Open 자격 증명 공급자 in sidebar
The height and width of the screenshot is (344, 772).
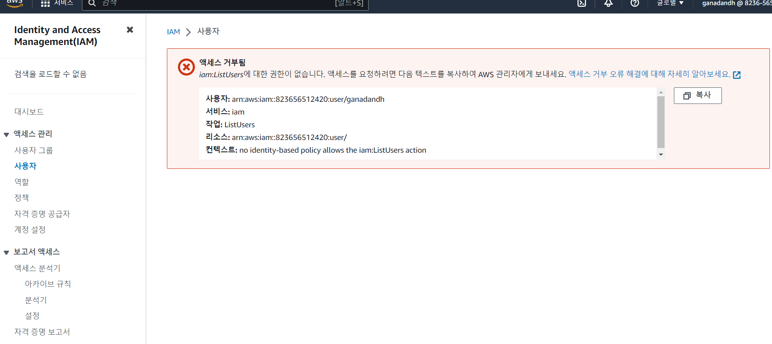pos(42,214)
